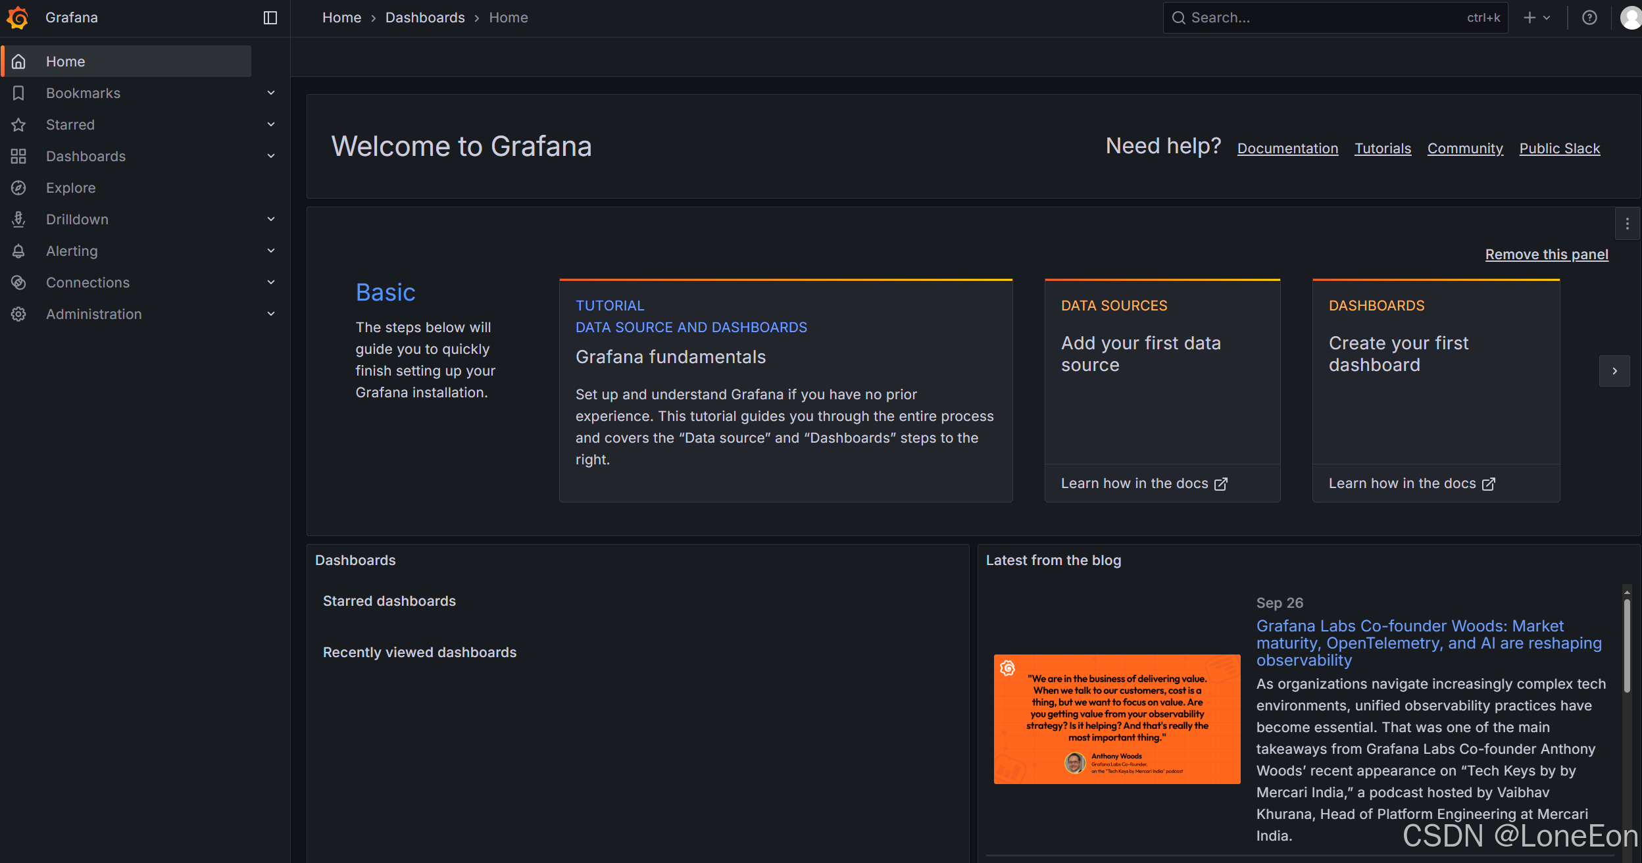Screen dimensions: 1642x863
Task: Click external link icon on data source card
Action: pos(1221,484)
